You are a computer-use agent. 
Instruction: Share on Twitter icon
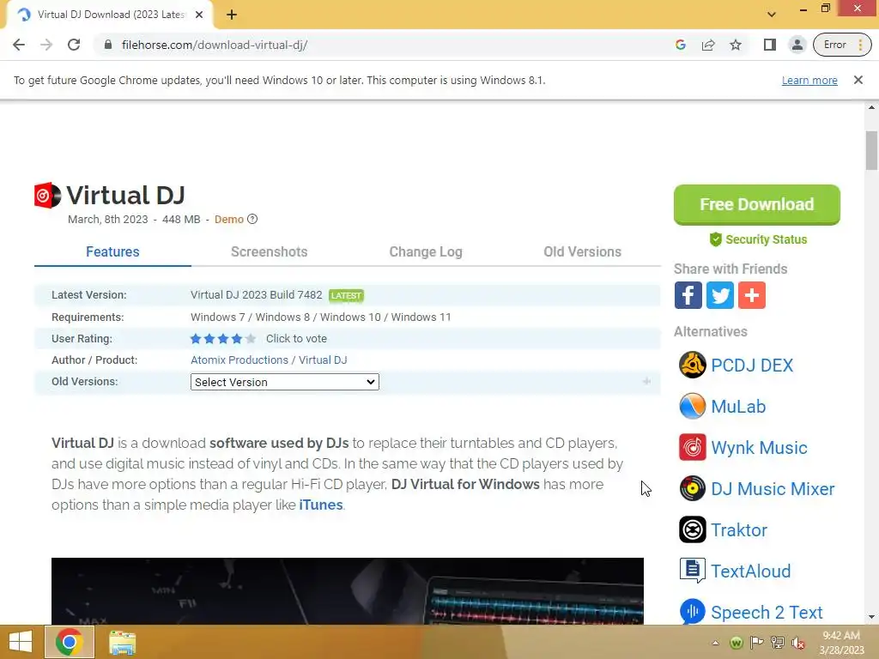tap(720, 295)
